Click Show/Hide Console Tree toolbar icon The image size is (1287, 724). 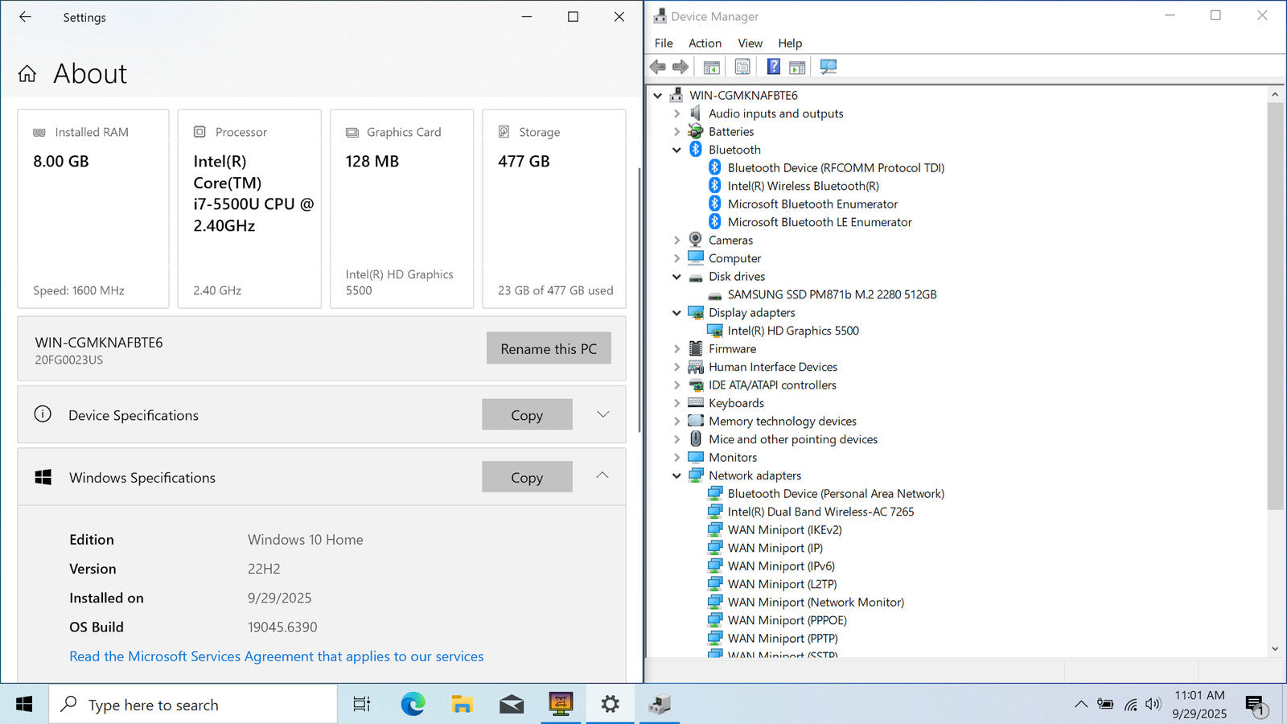[711, 67]
